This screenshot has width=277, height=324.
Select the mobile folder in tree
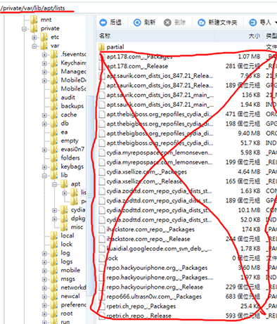(70, 271)
